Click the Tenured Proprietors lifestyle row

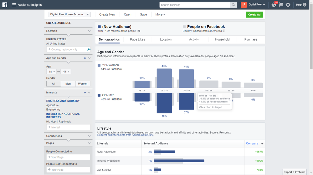[180, 161]
